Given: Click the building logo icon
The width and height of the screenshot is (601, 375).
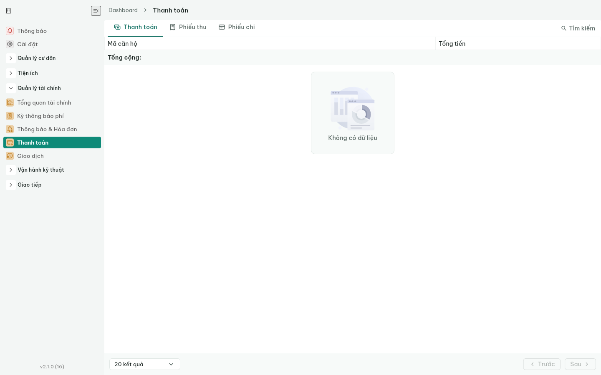Looking at the screenshot, I should pos(8,11).
